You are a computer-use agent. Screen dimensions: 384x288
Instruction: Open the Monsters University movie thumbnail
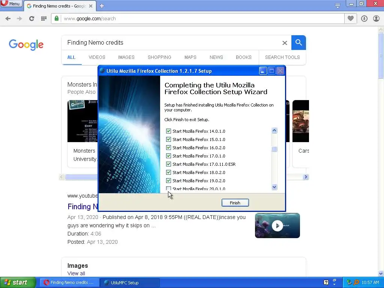82,121
